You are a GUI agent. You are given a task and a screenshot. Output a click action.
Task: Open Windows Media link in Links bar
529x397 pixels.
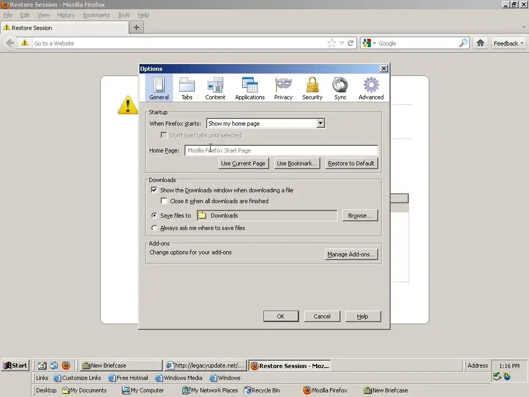(179, 378)
